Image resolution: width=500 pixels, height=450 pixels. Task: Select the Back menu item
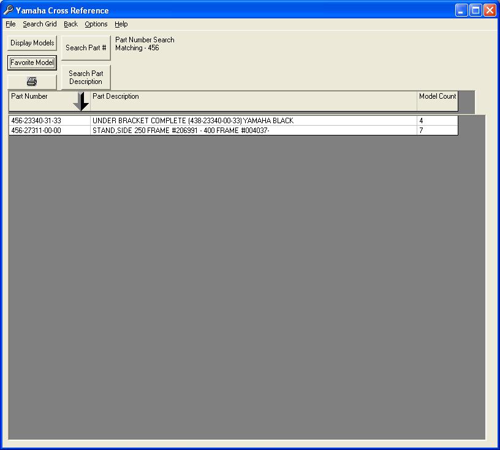point(70,24)
